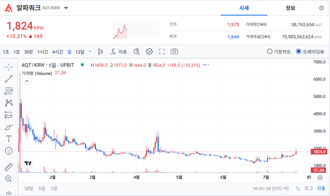Select the 일 daily interval
This screenshot has width=330, height=196.
[x=69, y=52]
